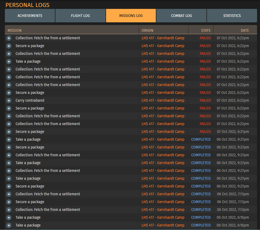Click the 07 Oct 2022, 6:21pm date
260x230 pixels.
pyautogui.click(x=233, y=132)
